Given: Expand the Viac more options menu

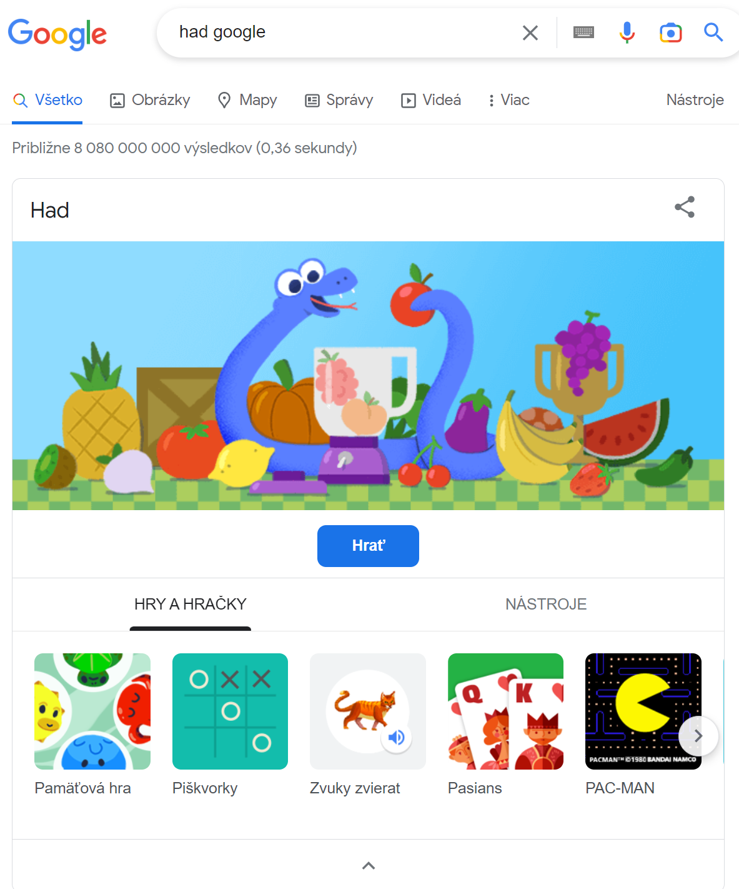Looking at the screenshot, I should click(508, 100).
